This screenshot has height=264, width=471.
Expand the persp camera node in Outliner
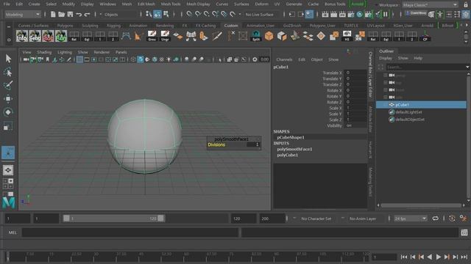385,75
